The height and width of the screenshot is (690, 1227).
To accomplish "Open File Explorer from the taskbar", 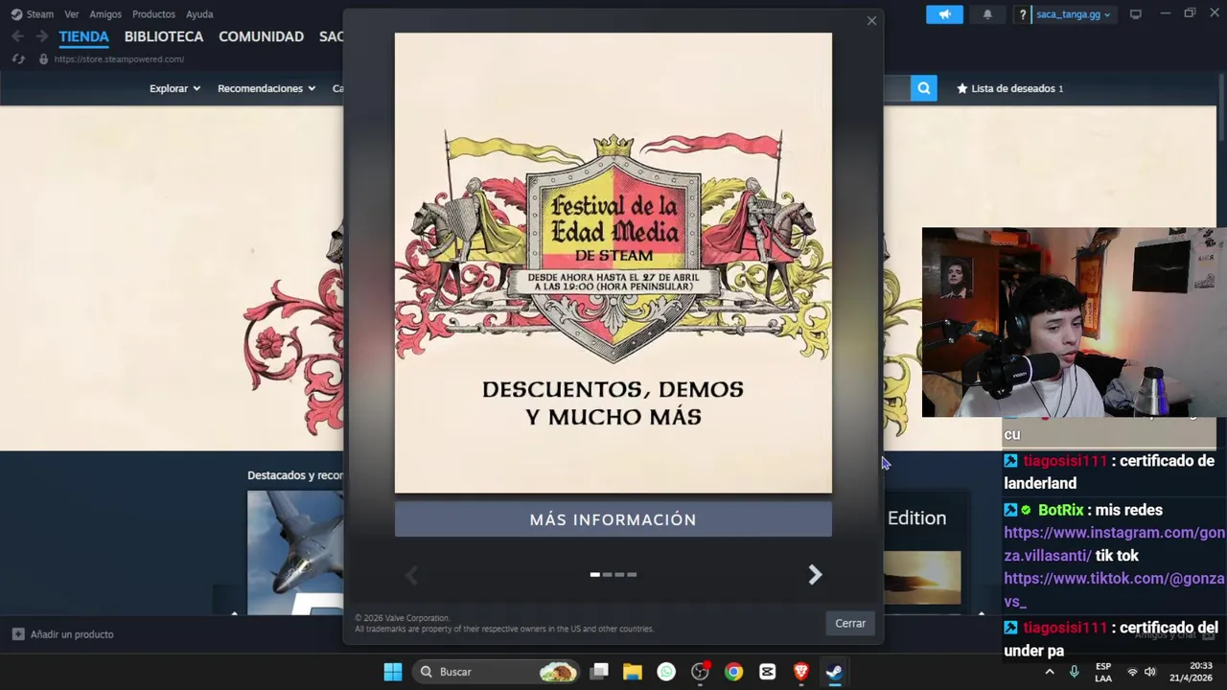I will [x=632, y=672].
